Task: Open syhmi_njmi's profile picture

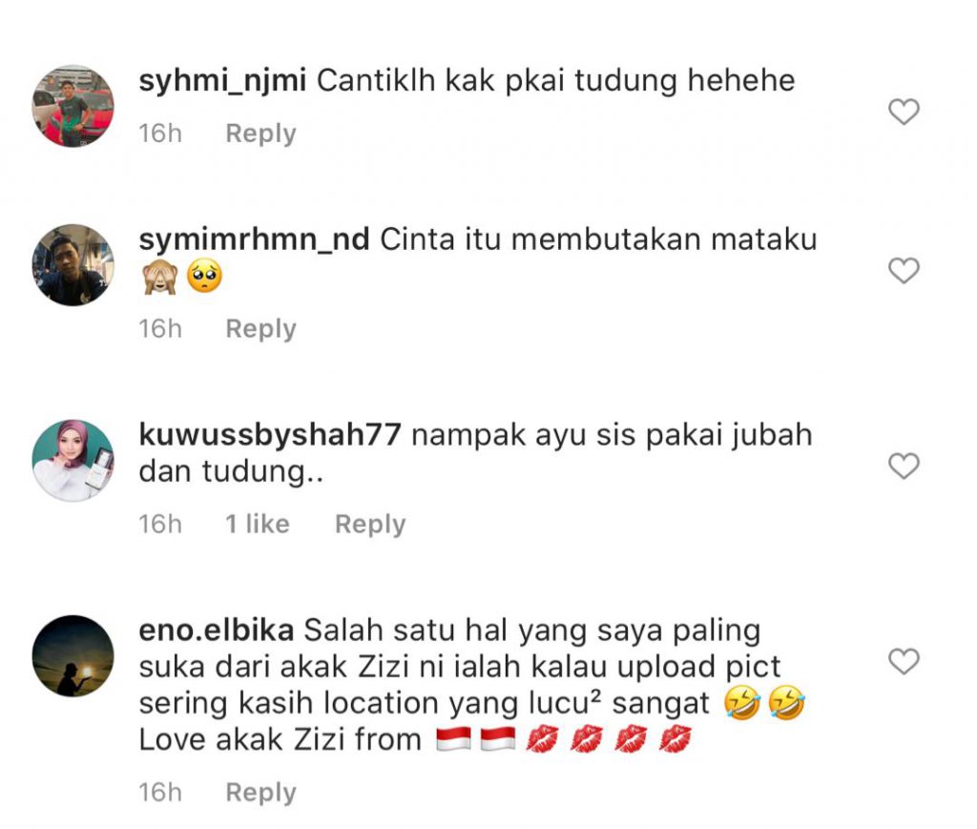Action: pos(73,106)
